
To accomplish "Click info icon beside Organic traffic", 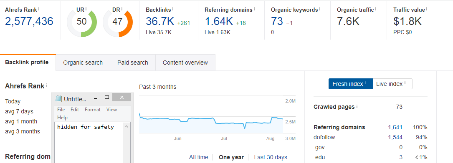I will (376, 9).
